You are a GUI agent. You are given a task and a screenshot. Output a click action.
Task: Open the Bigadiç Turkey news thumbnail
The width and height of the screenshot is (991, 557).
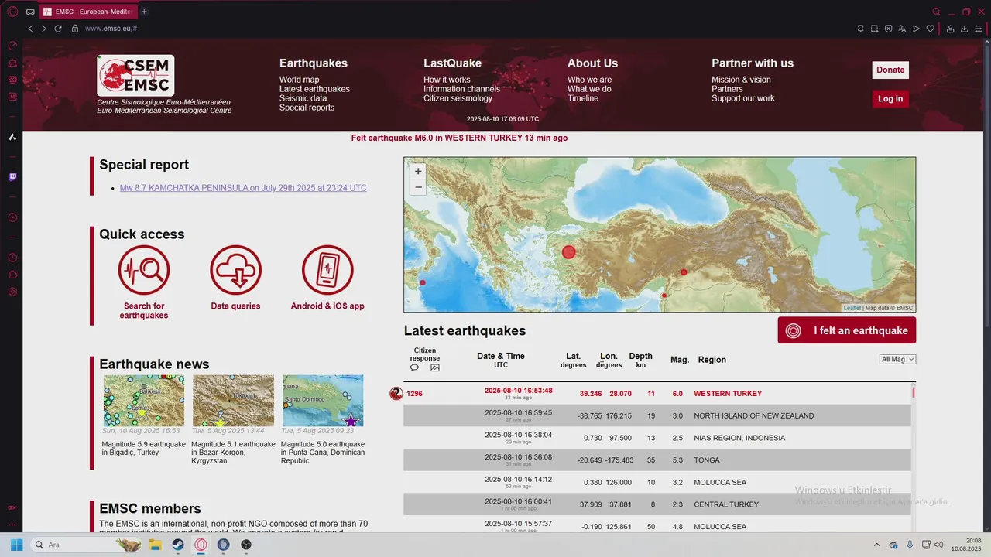(144, 401)
